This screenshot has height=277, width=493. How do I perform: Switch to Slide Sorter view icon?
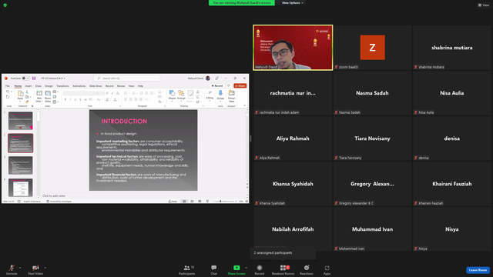pyautogui.click(x=192, y=202)
